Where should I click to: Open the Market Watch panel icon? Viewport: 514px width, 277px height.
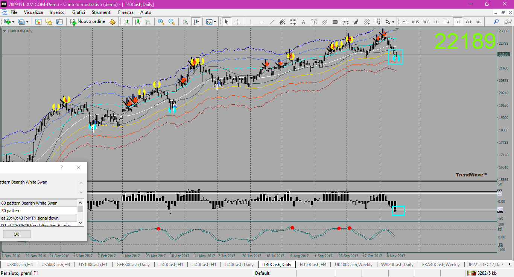(x=38, y=22)
